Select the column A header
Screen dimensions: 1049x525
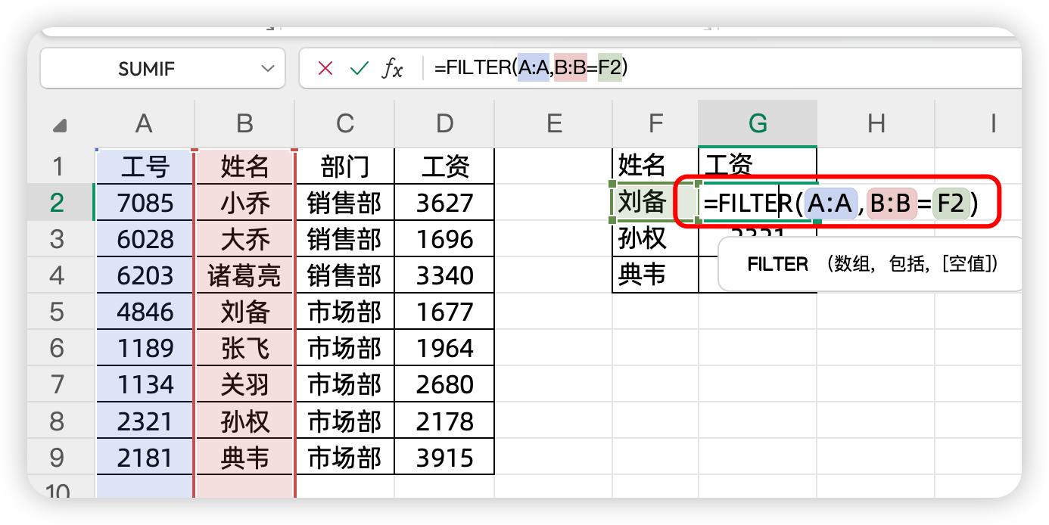144,124
